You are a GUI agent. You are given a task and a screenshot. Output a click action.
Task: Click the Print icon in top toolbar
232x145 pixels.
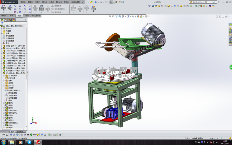101,2
